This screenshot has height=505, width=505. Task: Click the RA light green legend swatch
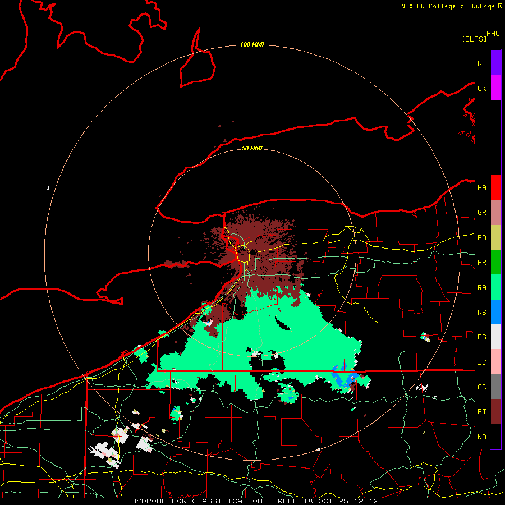click(495, 287)
